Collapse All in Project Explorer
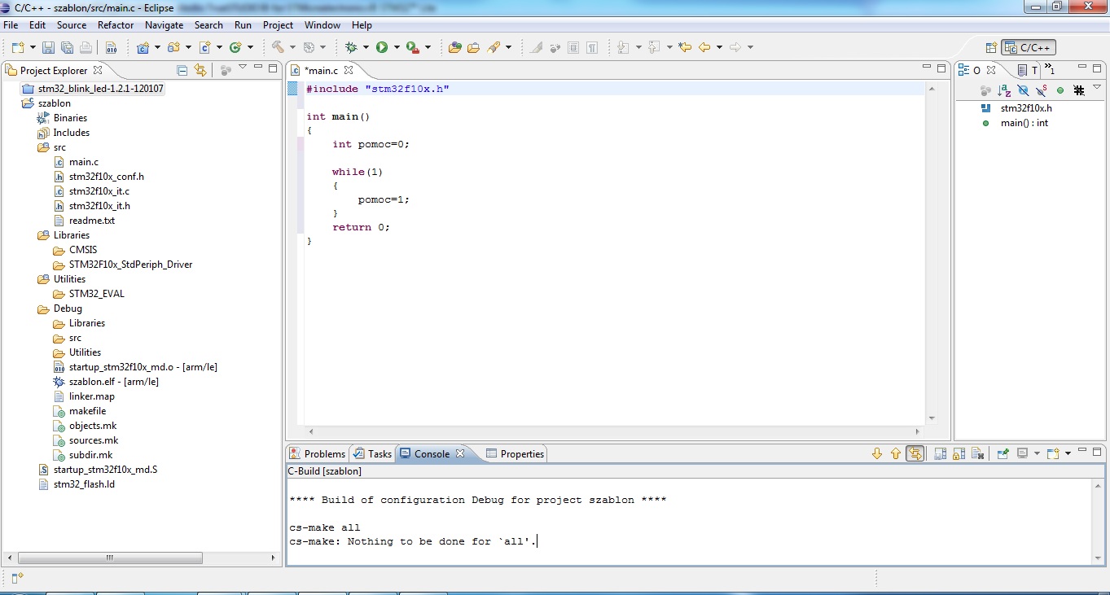 [x=182, y=70]
